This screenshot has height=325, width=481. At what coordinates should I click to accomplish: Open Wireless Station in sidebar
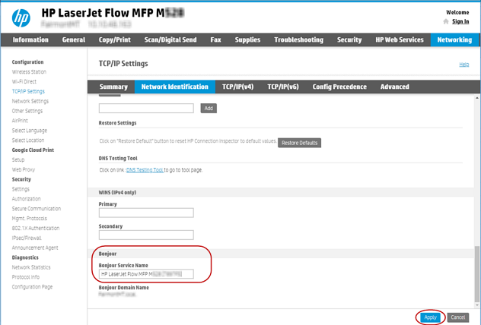click(29, 72)
